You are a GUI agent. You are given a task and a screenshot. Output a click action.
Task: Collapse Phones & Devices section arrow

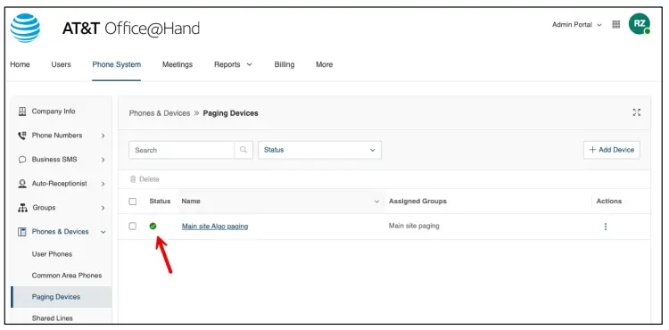tap(103, 232)
